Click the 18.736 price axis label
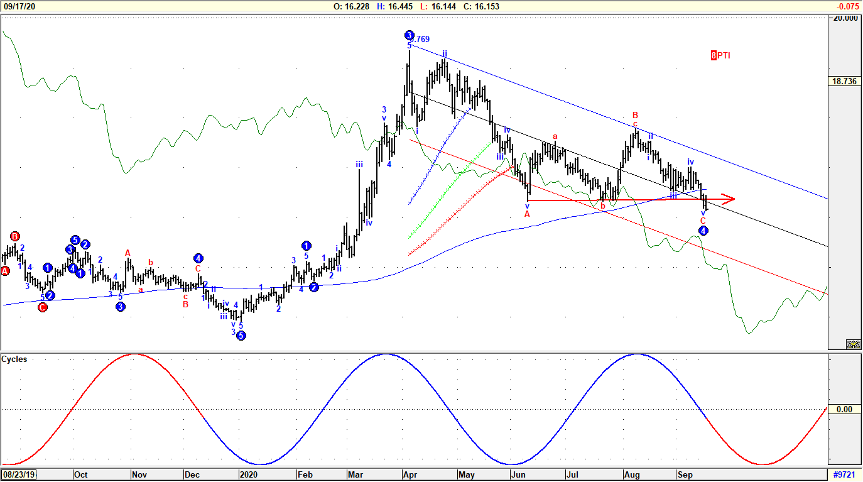Image resolution: width=863 pixels, height=482 pixels. (x=845, y=81)
